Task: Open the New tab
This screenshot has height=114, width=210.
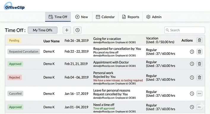Action: click(x=82, y=17)
